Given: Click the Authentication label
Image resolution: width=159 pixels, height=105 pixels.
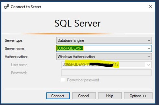Looking at the screenshot, I should pos(16,57).
